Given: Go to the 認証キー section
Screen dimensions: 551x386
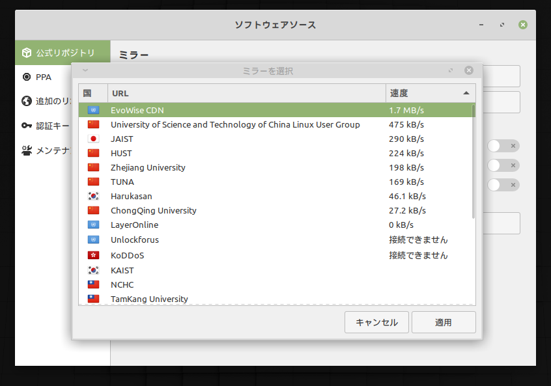Looking at the screenshot, I should pos(43,126).
